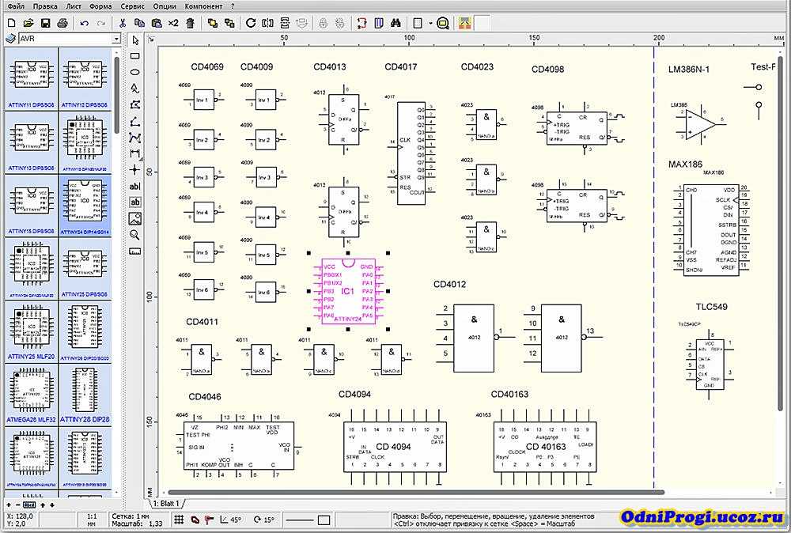Save the schematic with the floppy icon
This screenshot has width=791, height=533.
(x=45, y=23)
